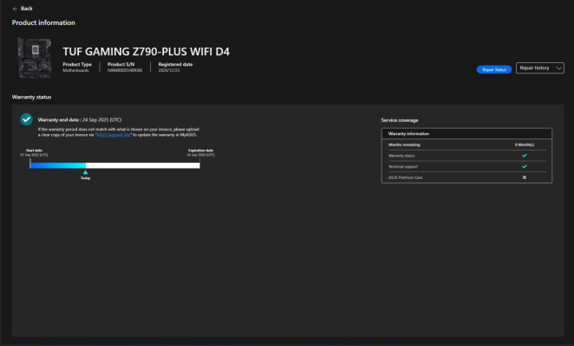574x346 pixels.
Task: Open the Repair history dropdown
Action: (540, 68)
